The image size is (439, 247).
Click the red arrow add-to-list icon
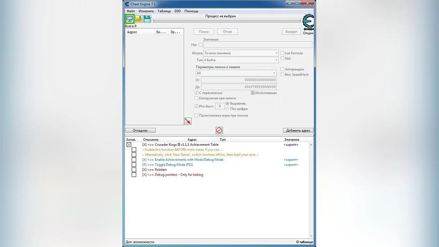188,121
